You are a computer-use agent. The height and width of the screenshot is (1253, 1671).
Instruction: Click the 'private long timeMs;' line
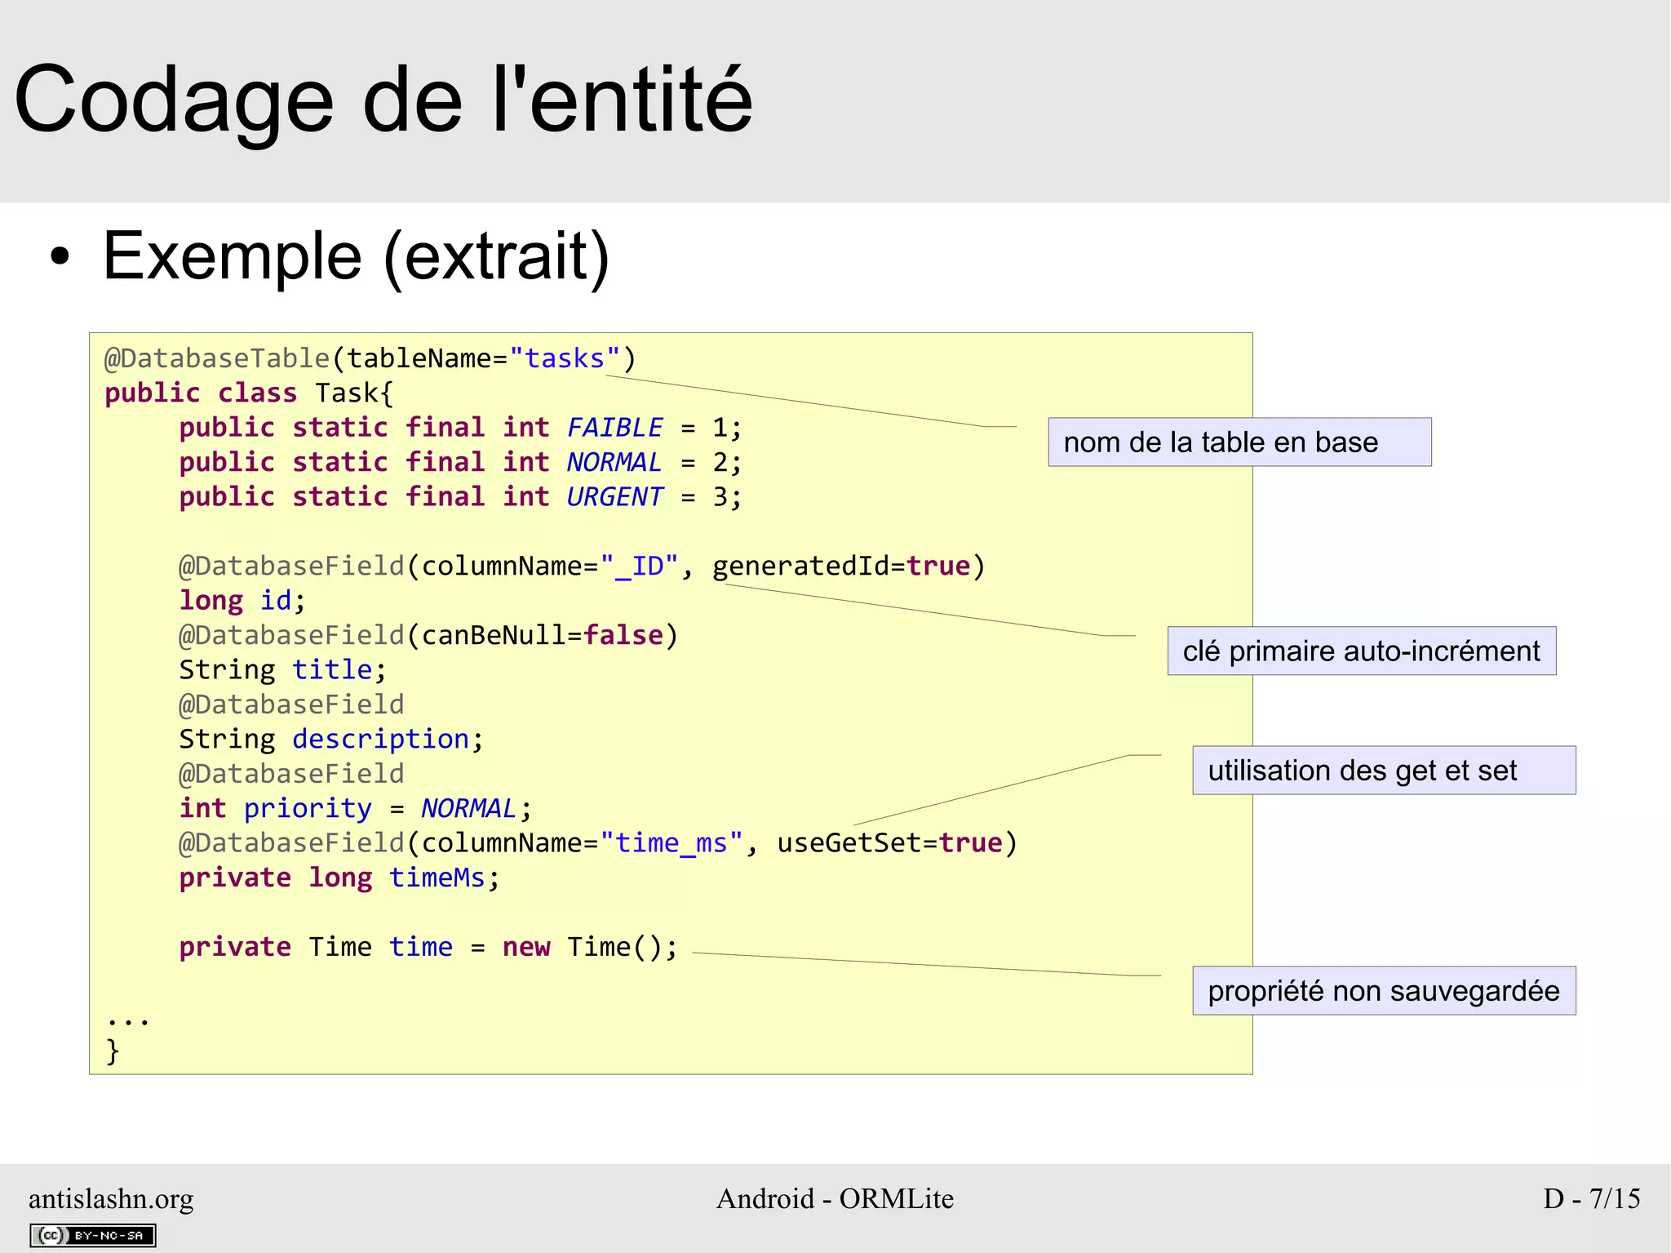pyautogui.click(x=339, y=878)
